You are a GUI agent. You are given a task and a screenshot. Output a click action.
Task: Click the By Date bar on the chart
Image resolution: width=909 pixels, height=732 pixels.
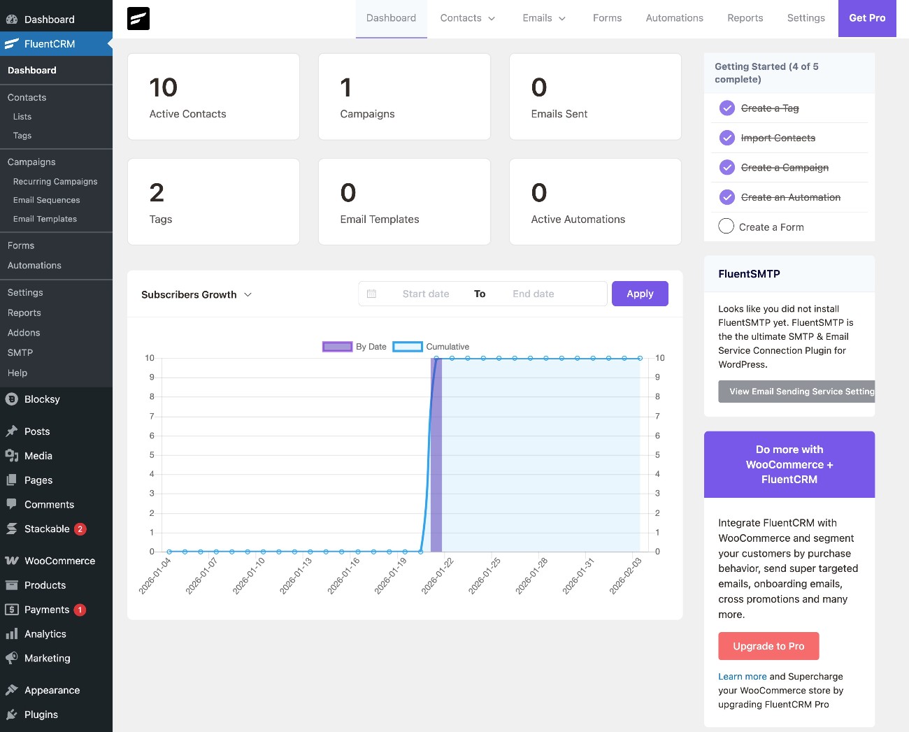tap(436, 454)
